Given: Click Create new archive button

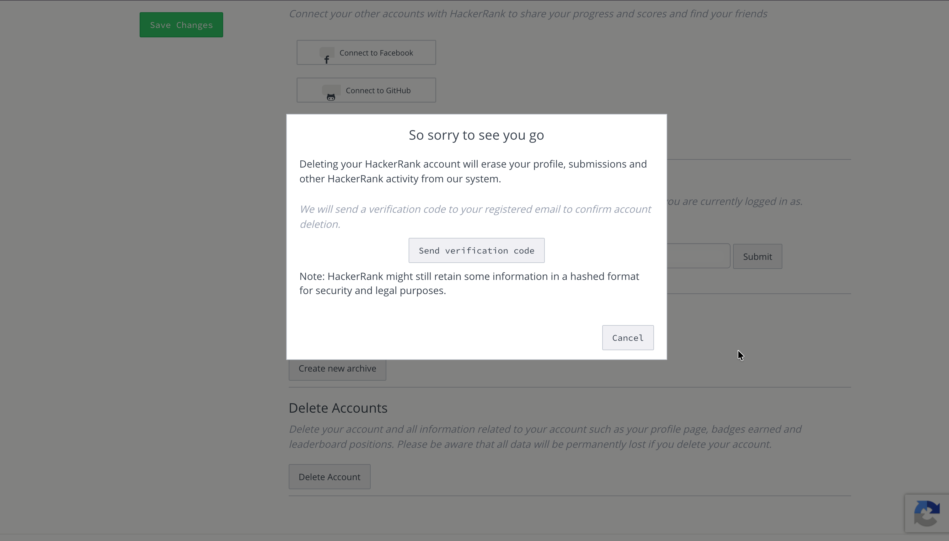Looking at the screenshot, I should click(337, 369).
